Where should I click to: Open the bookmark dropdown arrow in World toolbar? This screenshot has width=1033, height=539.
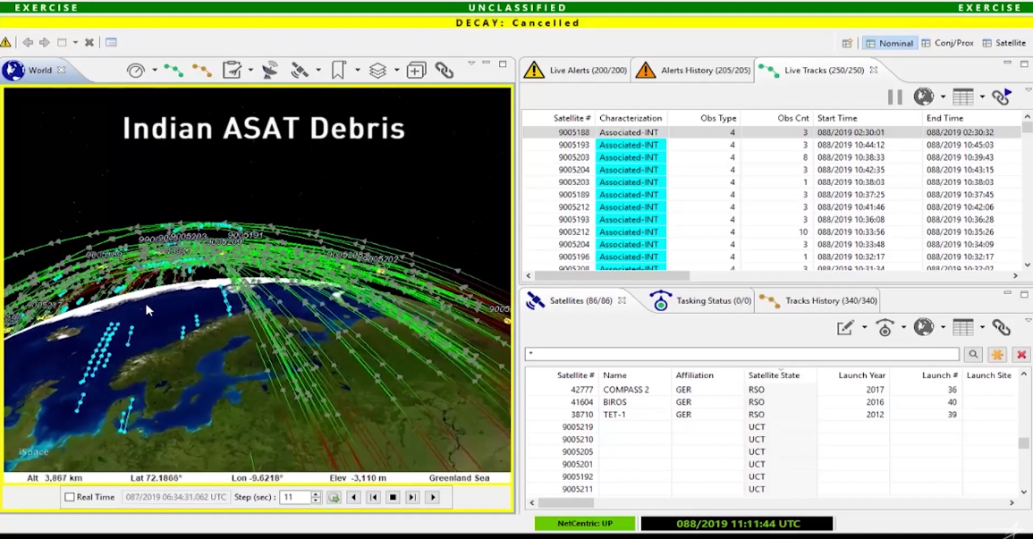tap(357, 71)
